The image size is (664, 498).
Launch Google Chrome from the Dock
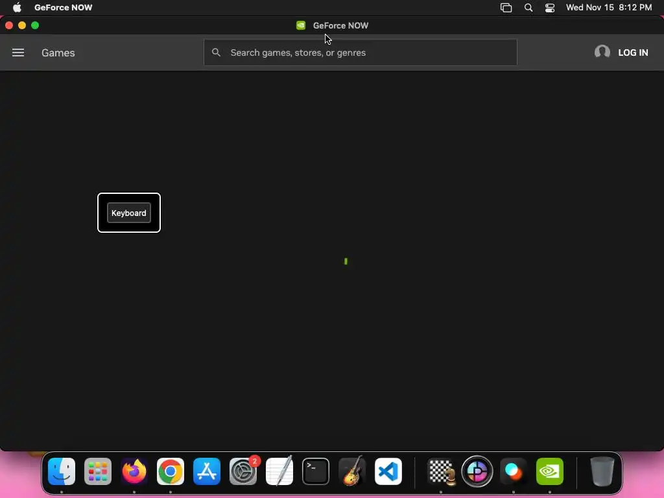(171, 471)
